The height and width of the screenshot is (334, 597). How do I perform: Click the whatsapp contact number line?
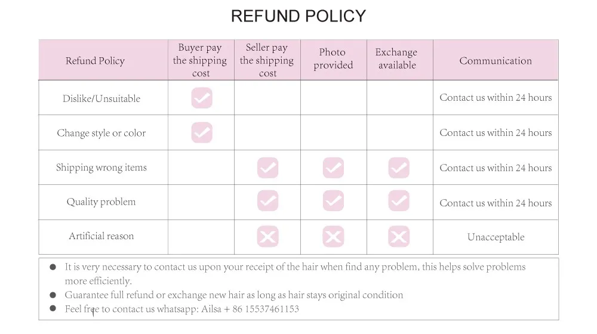pos(181,309)
